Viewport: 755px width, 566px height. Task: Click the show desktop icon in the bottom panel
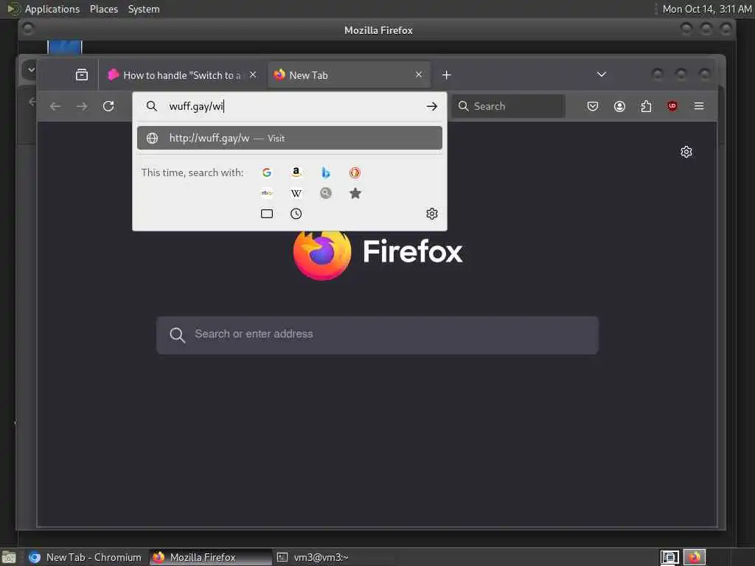click(9, 558)
